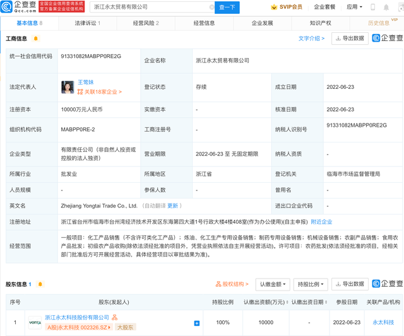Open notifications bell icon in header
The width and height of the screenshot is (404, 336).
(x=386, y=8)
